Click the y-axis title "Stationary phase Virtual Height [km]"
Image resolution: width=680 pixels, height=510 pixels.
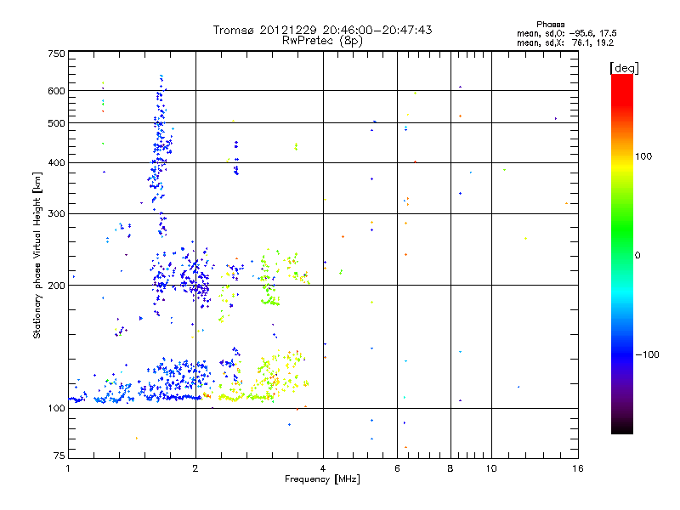pyautogui.click(x=37, y=256)
